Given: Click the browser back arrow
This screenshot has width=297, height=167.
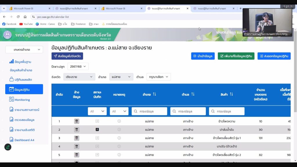Looking at the screenshot, I should point(4,17).
